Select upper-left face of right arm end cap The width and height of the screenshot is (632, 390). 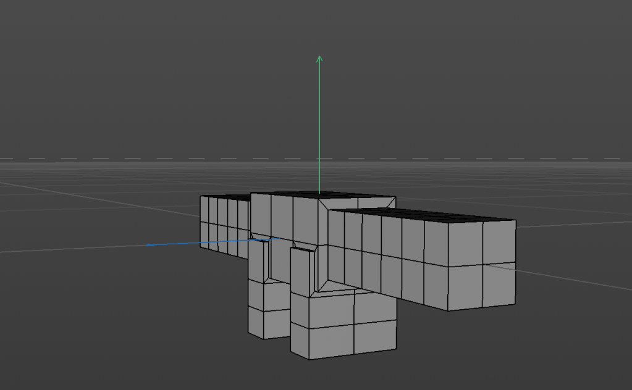coord(465,244)
